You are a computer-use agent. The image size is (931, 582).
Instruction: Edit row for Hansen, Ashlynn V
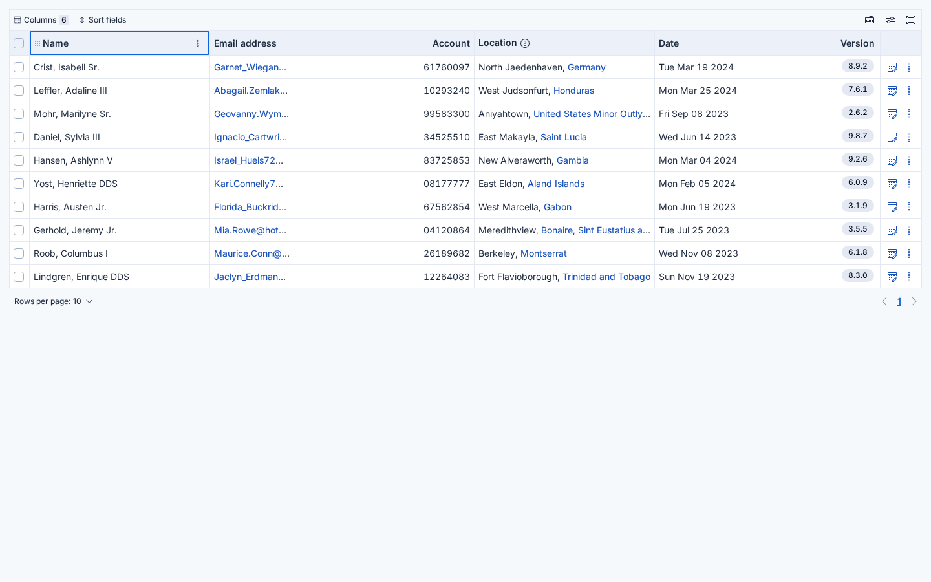(x=893, y=160)
